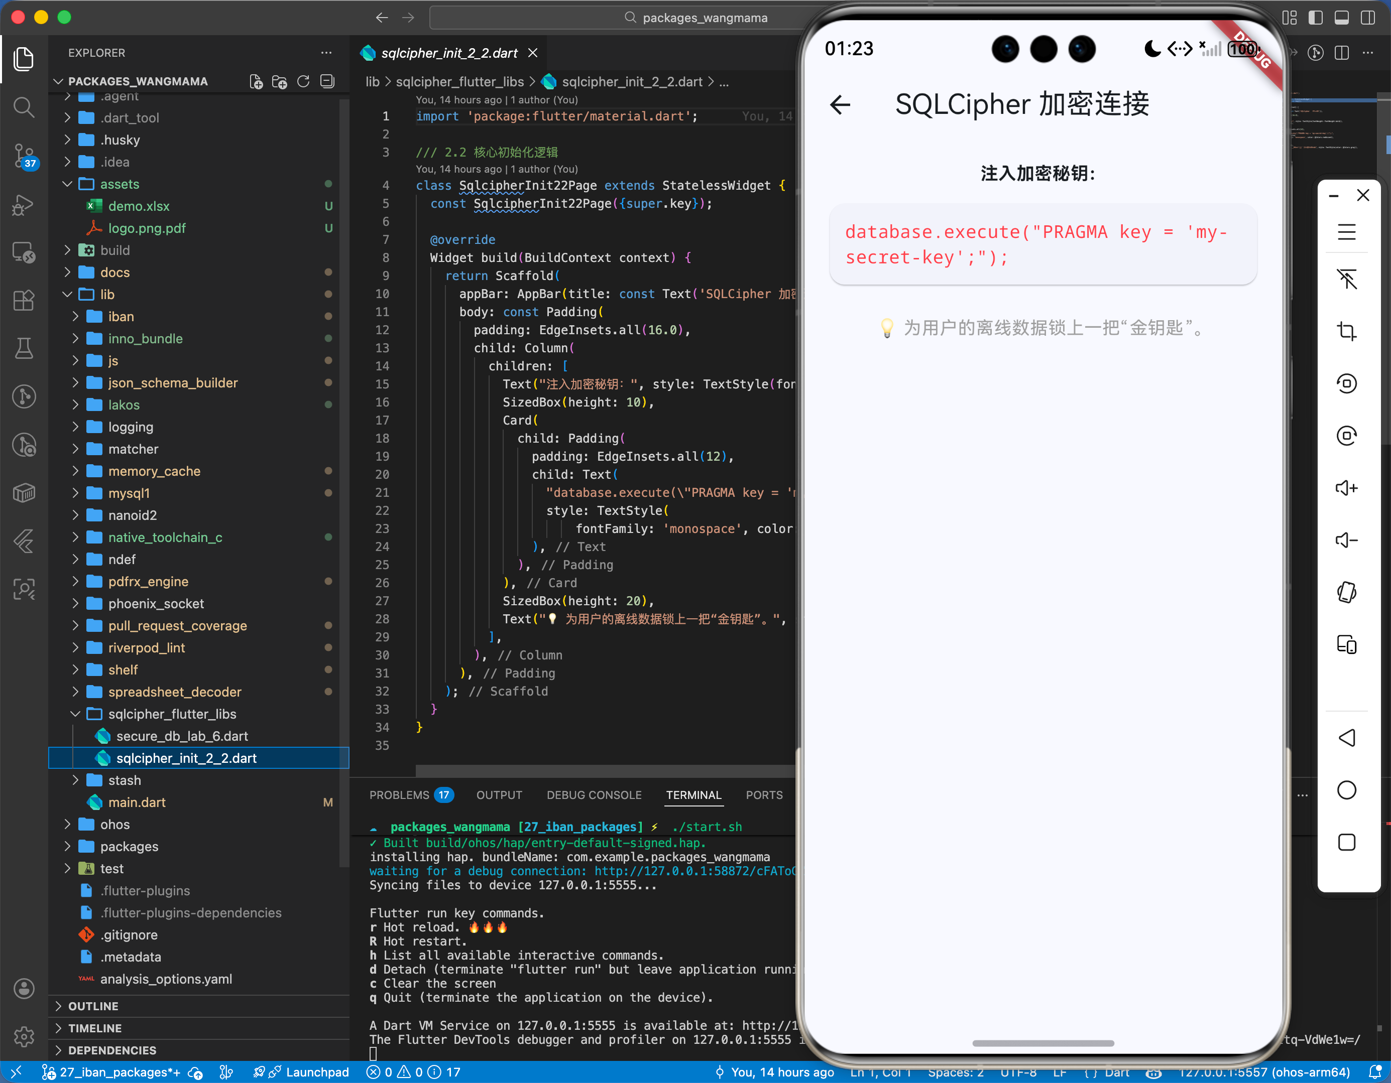1391x1083 pixels.
Task: Collapse the sqlcipher_flutter_libs folder
Action: tap(199, 714)
